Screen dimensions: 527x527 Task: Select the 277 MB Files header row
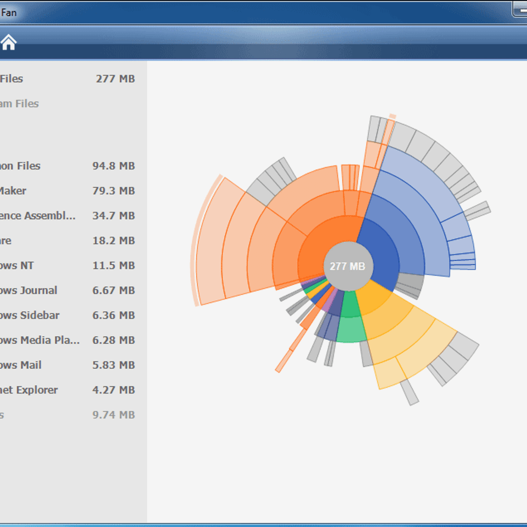pyautogui.click(x=66, y=79)
